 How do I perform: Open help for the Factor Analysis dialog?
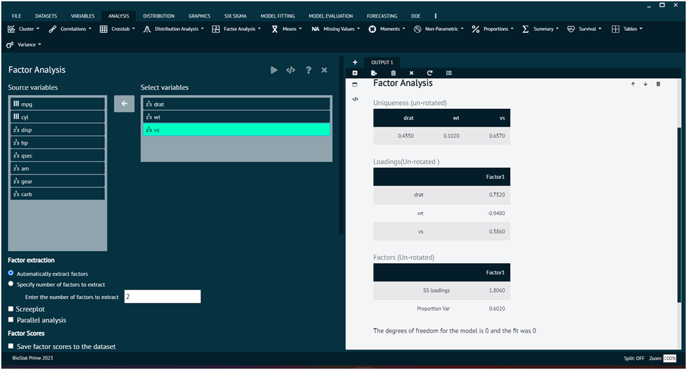[x=309, y=70]
